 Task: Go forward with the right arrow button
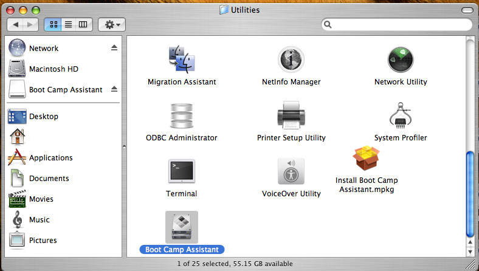(x=30, y=24)
